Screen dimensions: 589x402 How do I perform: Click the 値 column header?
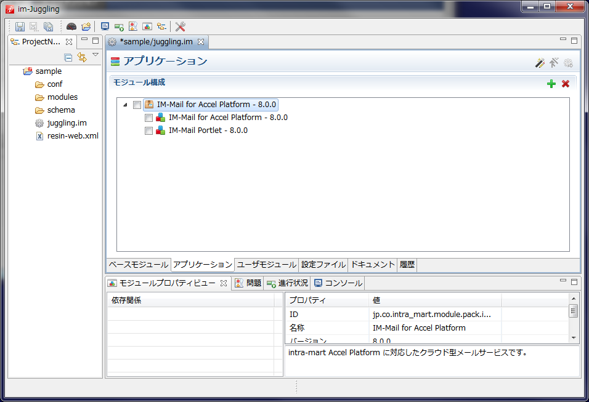pos(435,300)
